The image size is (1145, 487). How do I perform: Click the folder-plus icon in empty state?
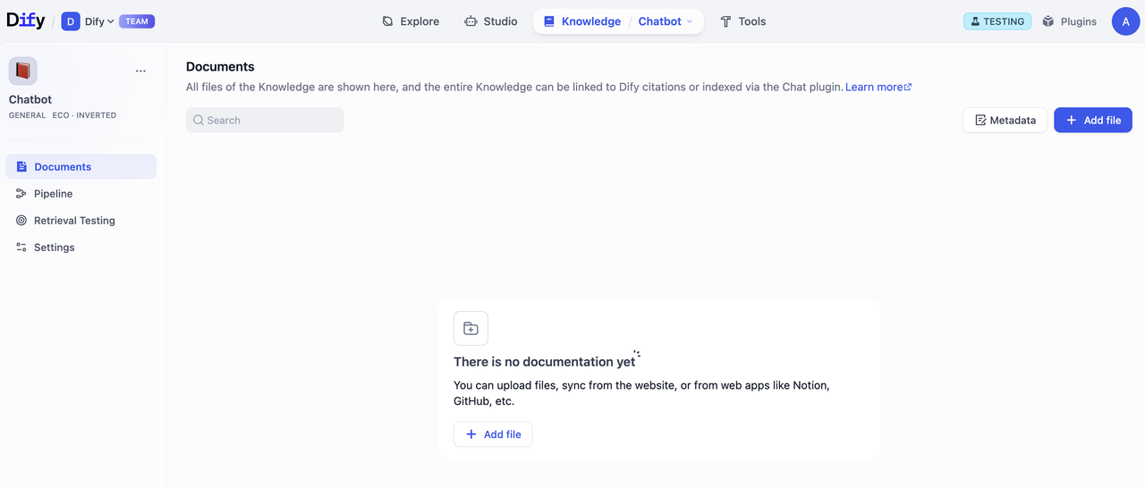(471, 329)
